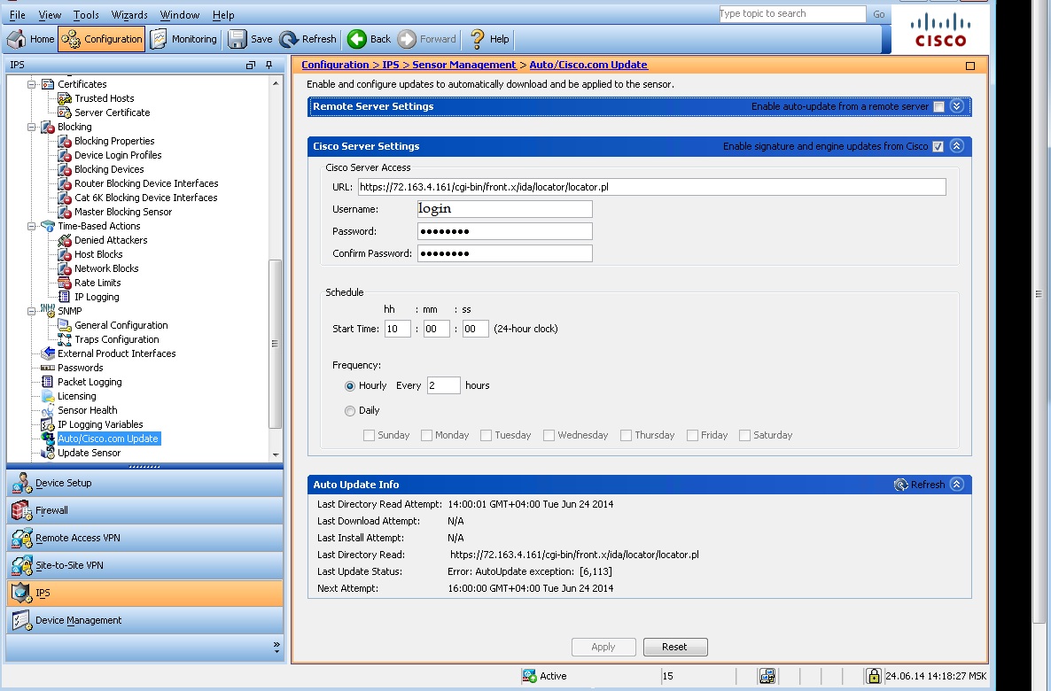This screenshot has width=1051, height=691.
Task: Follow the Configuration breadcrumb link
Action: coord(335,65)
